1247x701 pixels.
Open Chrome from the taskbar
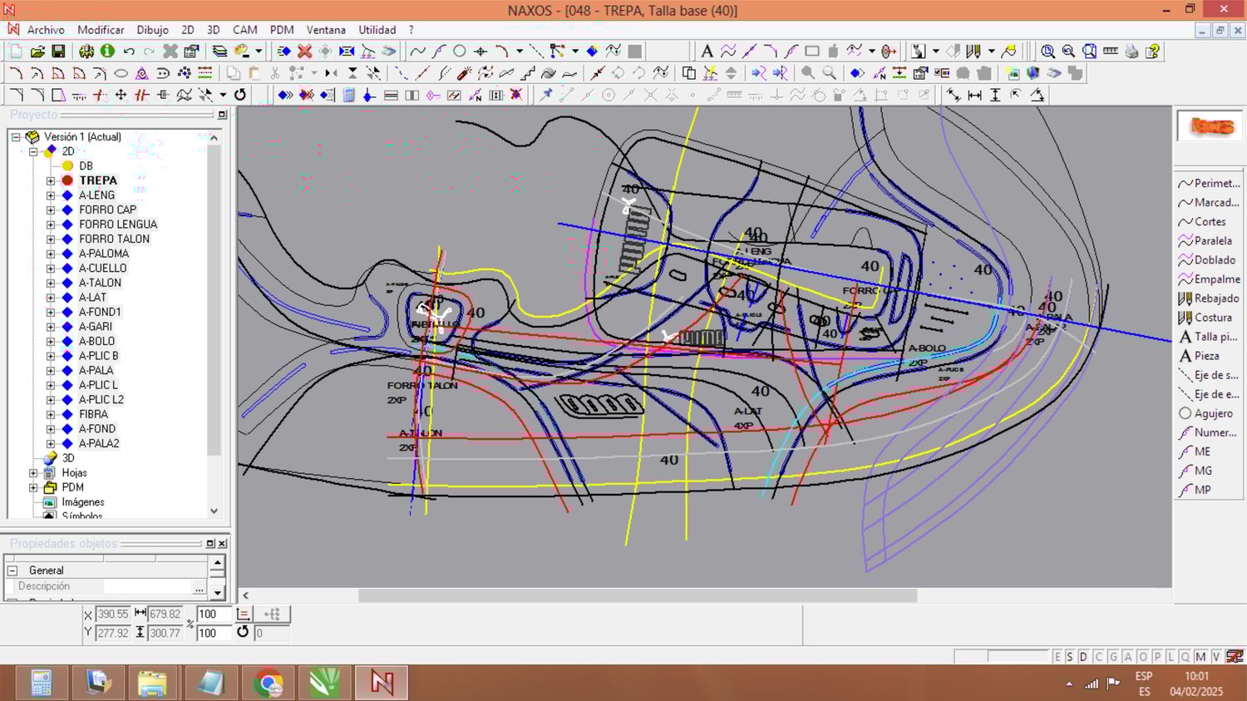pos(268,684)
